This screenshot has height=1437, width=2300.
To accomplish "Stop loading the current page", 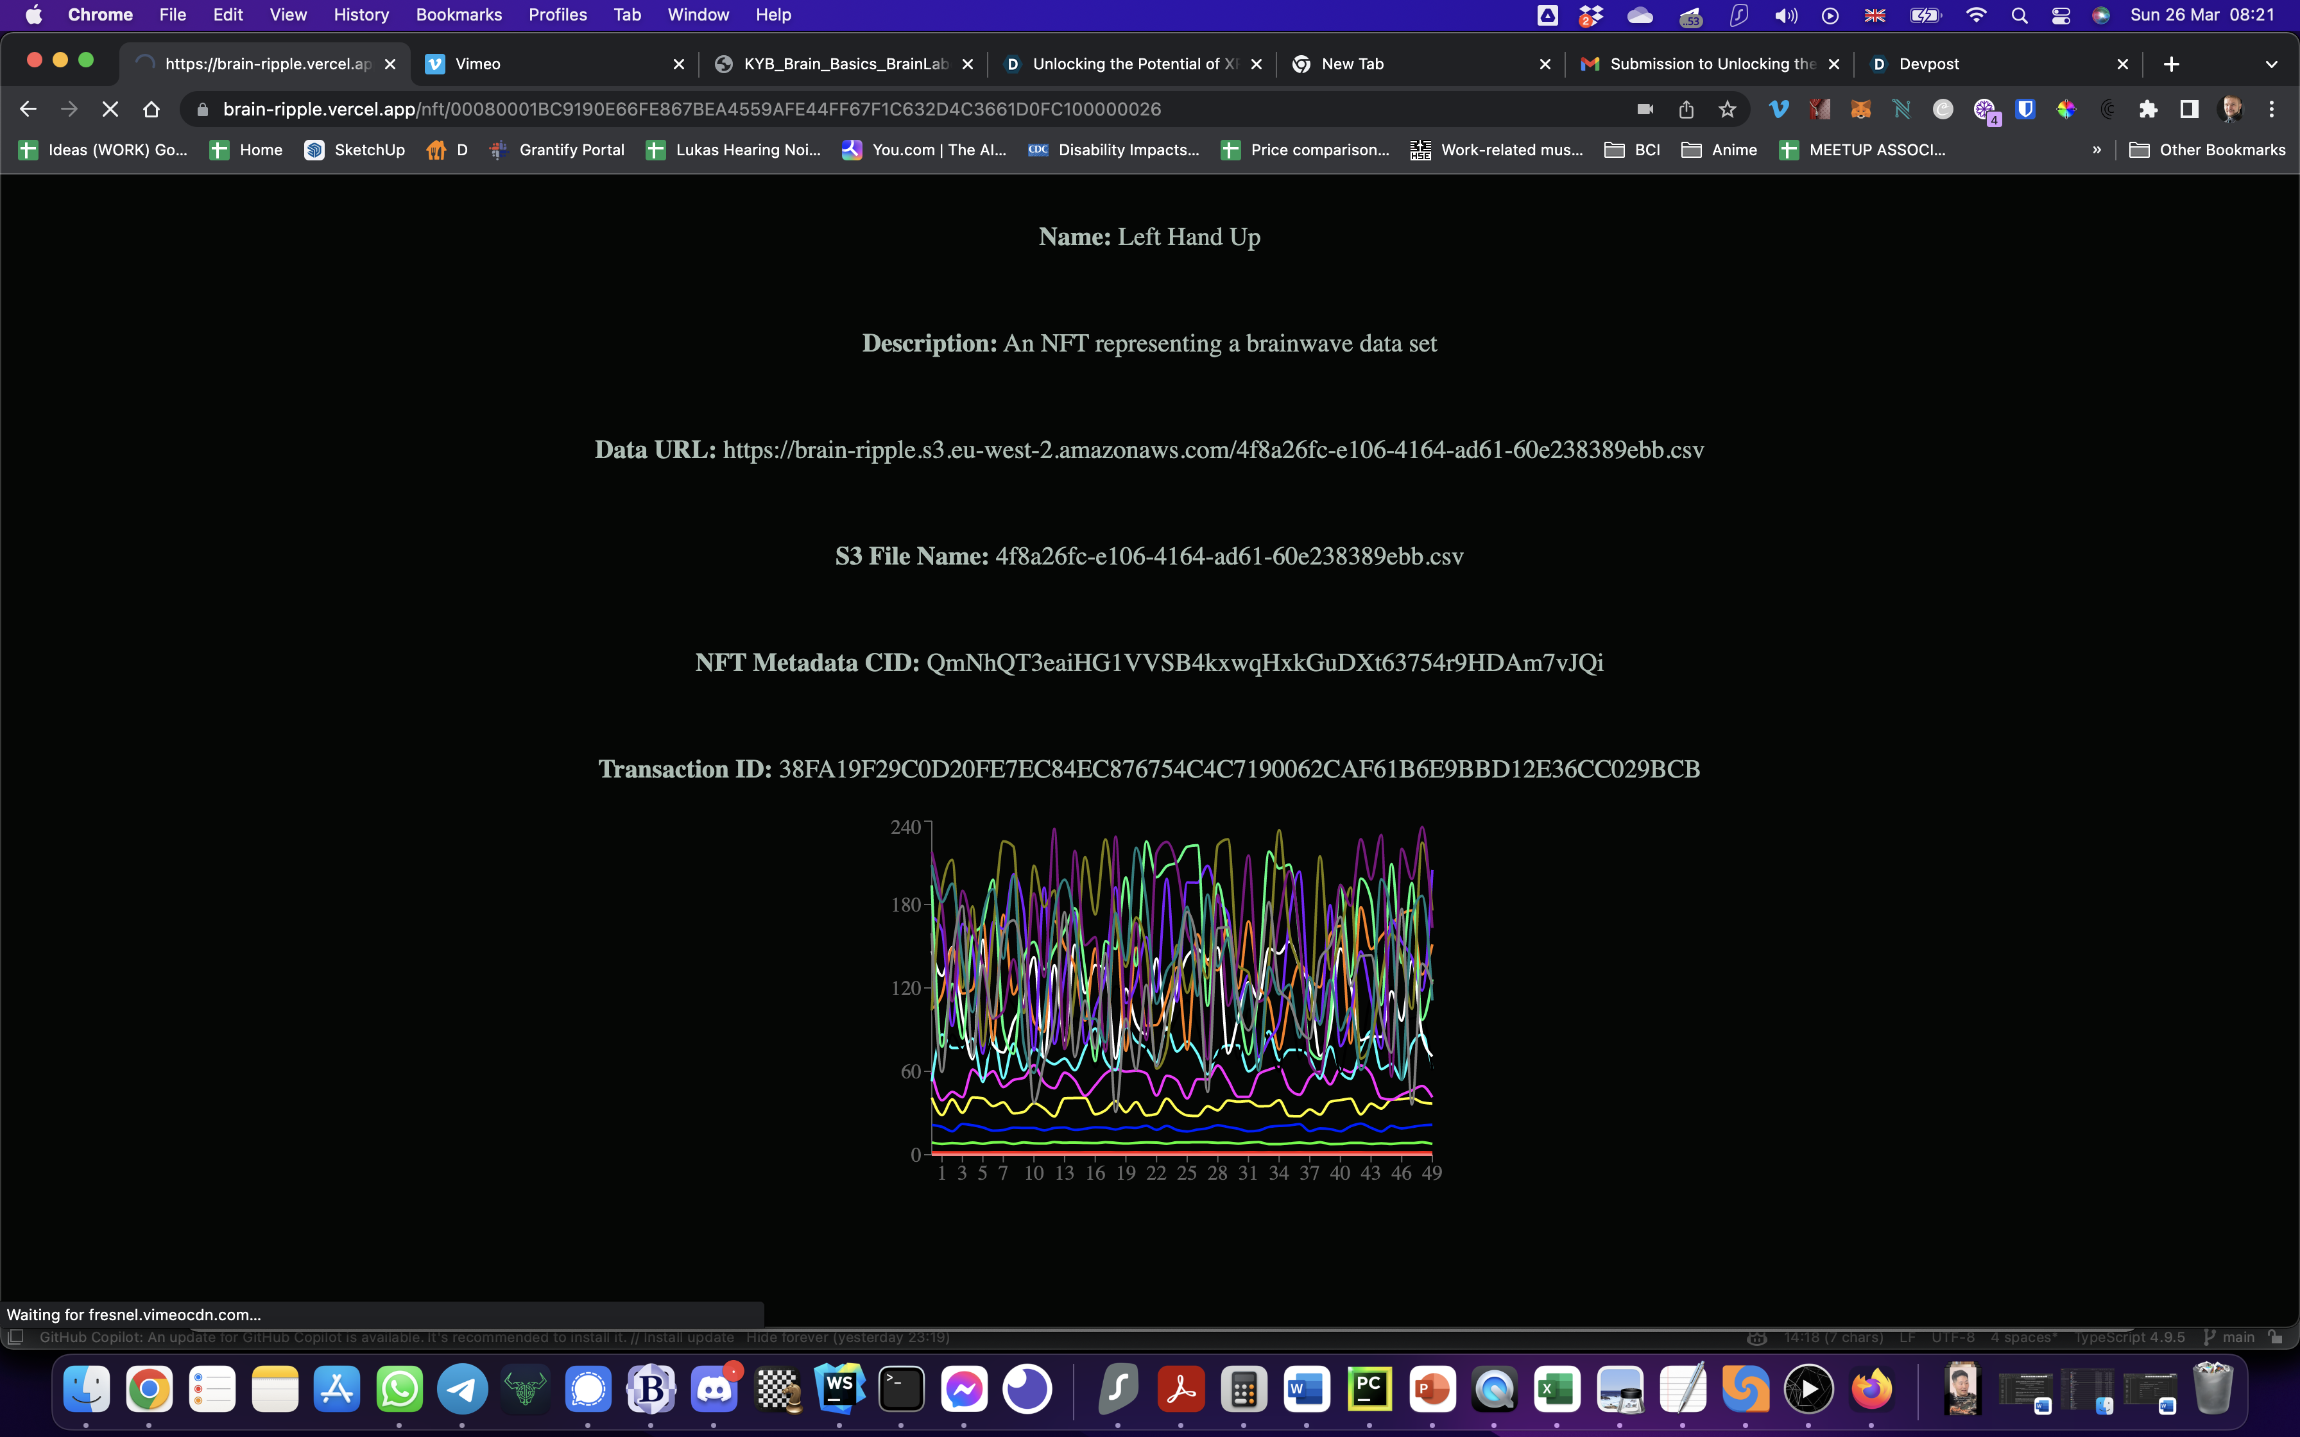I will tap(110, 109).
